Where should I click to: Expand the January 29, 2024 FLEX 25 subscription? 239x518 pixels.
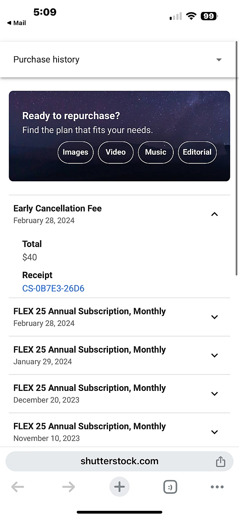(214, 355)
